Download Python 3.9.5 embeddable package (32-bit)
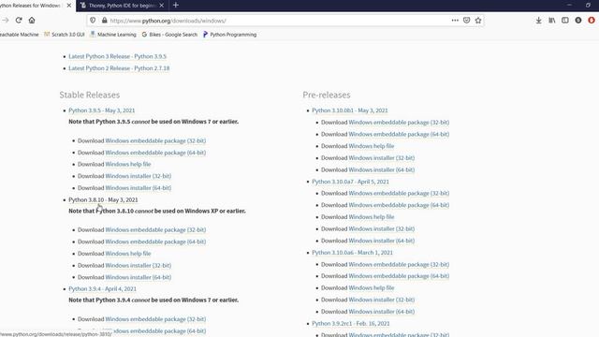This screenshot has width=599, height=337. pyautogui.click(x=155, y=140)
